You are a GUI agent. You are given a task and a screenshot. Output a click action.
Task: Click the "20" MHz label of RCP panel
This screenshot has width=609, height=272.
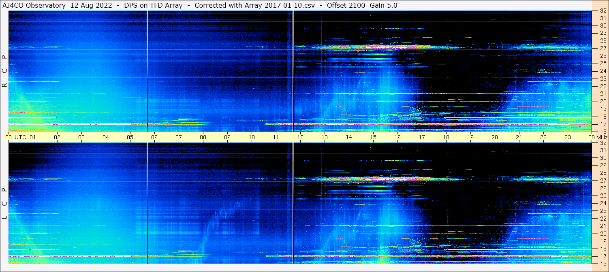[603, 101]
